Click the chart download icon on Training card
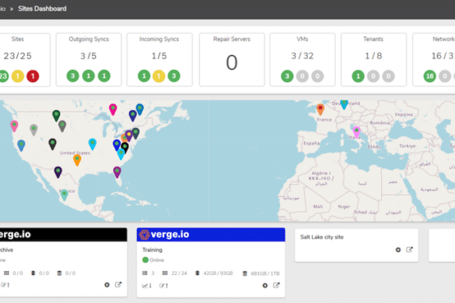Screen dimensions: 455x303 [146, 286]
